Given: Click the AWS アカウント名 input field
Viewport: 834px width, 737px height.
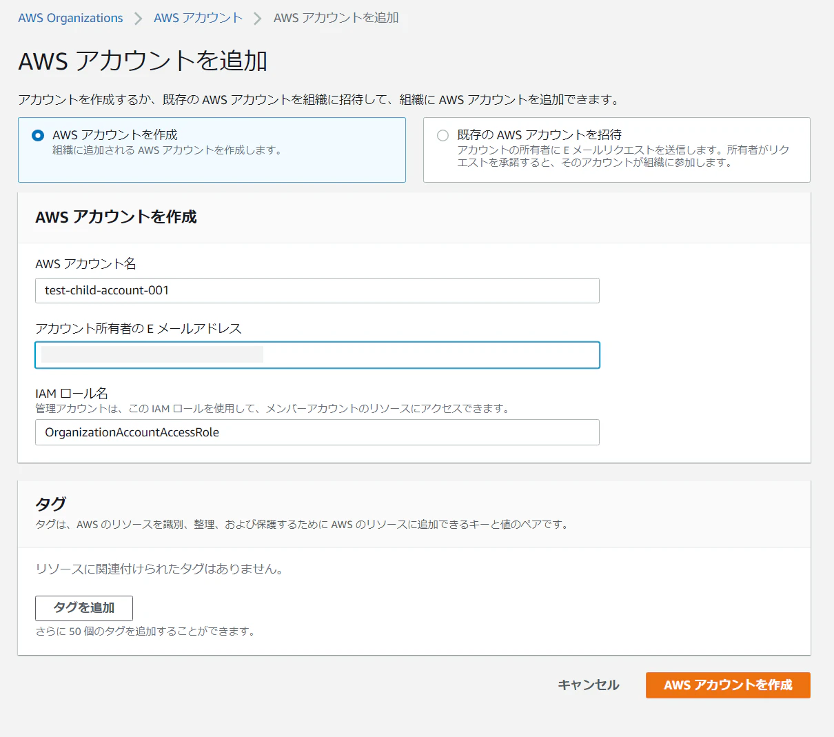Looking at the screenshot, I should 317,290.
